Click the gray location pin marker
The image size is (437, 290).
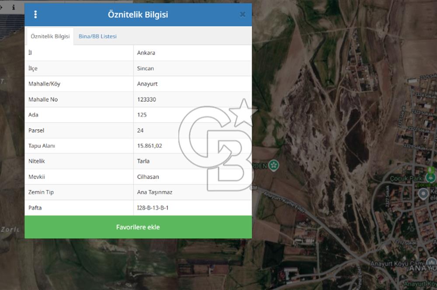423,193
